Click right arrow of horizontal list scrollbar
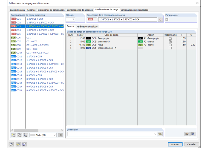This screenshot has width=208, height=148. coord(62,130)
